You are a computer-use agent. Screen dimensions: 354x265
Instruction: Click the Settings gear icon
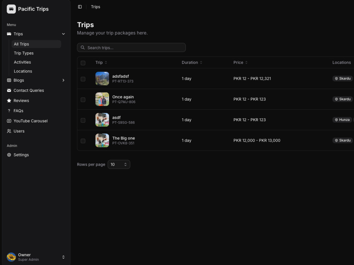pos(9,155)
